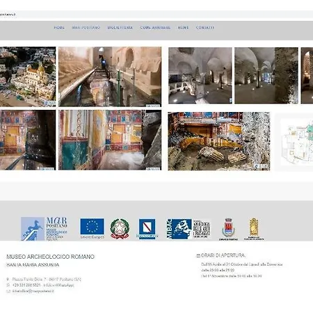Open the fresco with fallen columns photo
The width and height of the screenshot is (313, 313).
(219, 141)
